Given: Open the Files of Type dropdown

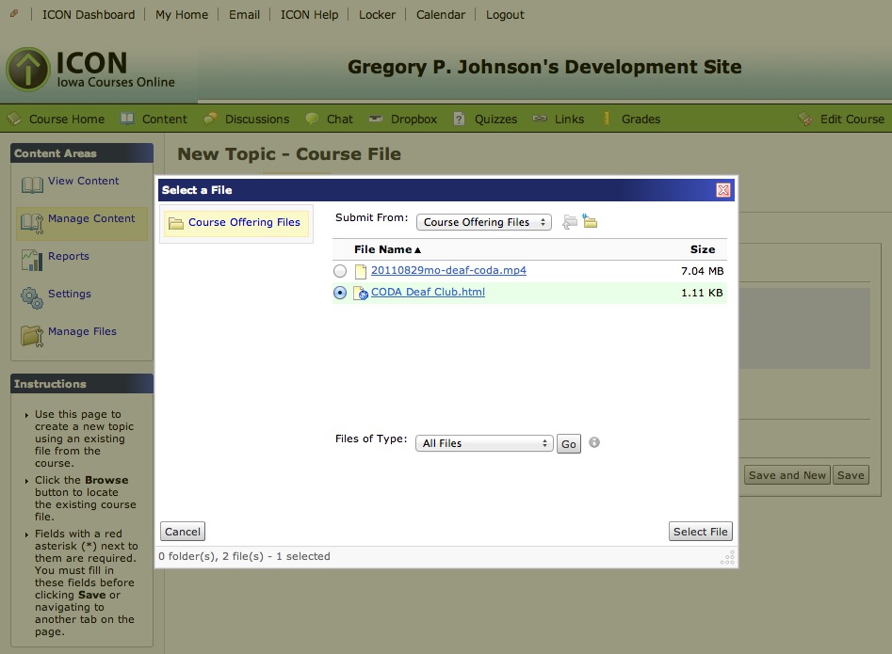Looking at the screenshot, I should pos(484,442).
